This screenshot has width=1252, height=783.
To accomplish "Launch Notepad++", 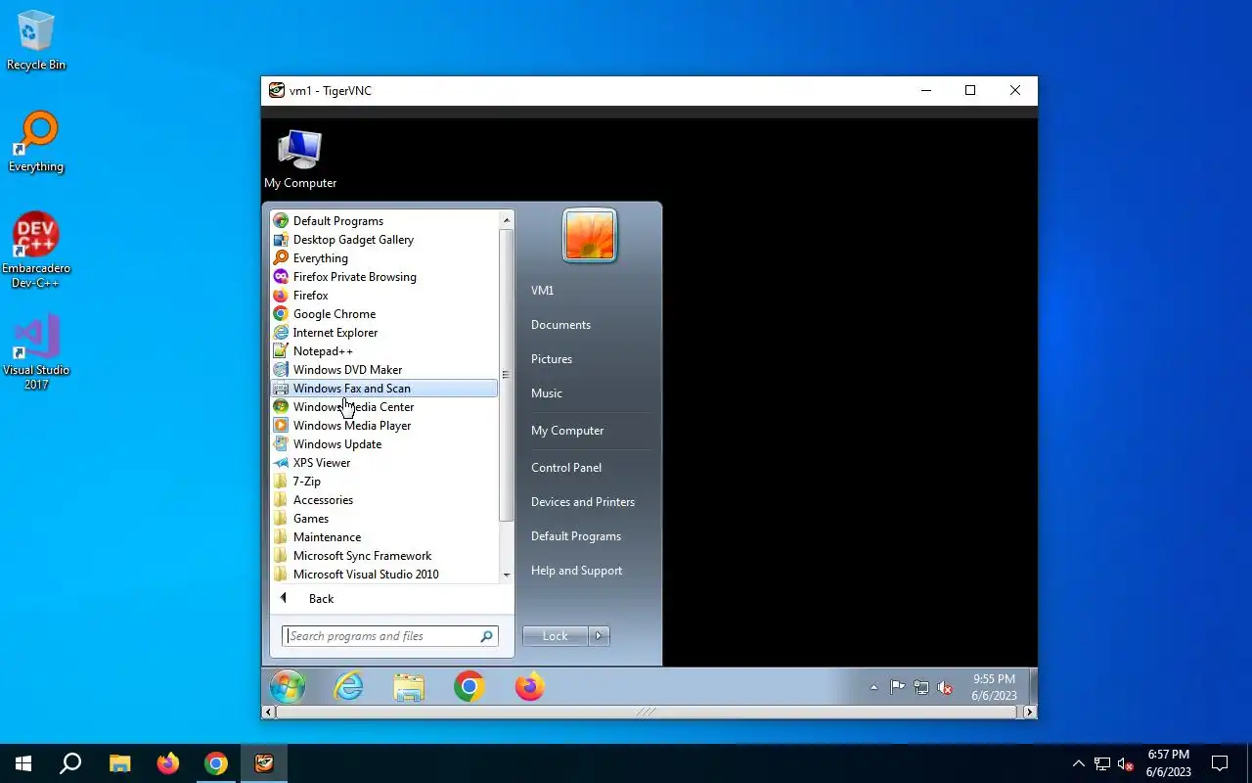I will [x=384, y=351].
